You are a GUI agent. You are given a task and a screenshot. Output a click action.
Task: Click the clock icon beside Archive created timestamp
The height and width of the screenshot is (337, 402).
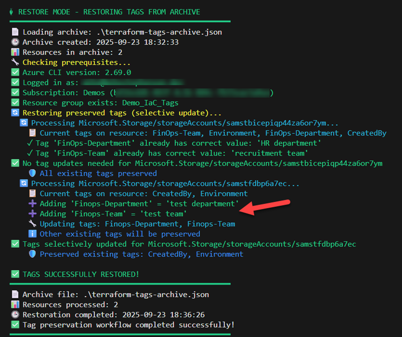point(14,42)
